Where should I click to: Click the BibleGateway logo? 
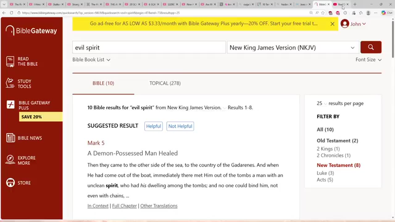point(31,31)
